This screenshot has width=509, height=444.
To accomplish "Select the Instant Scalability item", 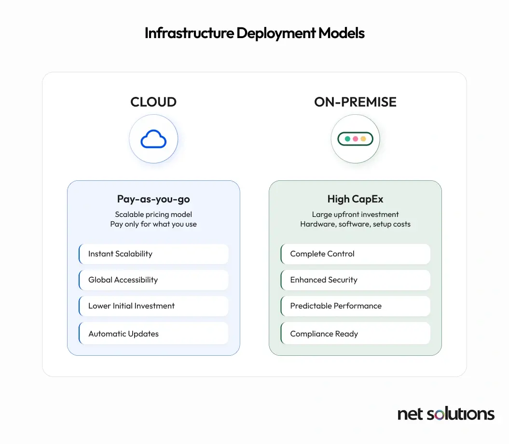I will point(153,254).
